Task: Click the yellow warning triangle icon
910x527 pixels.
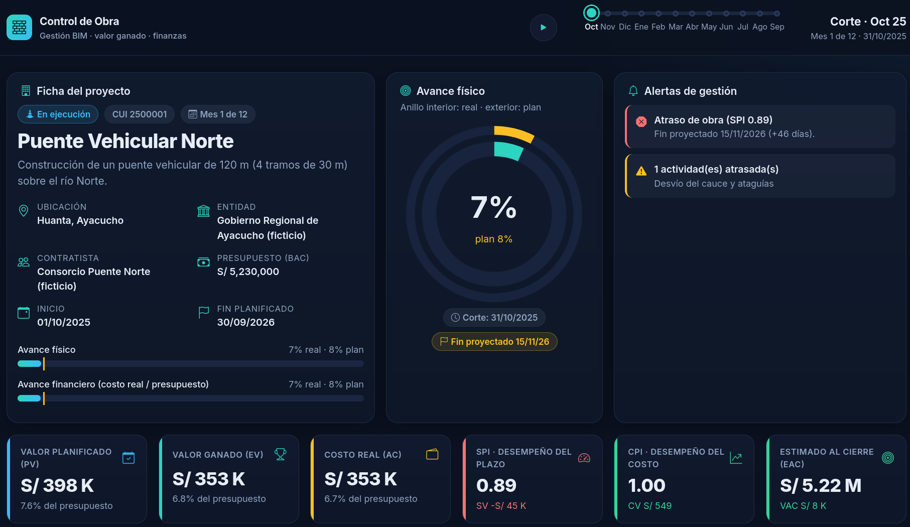Action: 641,171
